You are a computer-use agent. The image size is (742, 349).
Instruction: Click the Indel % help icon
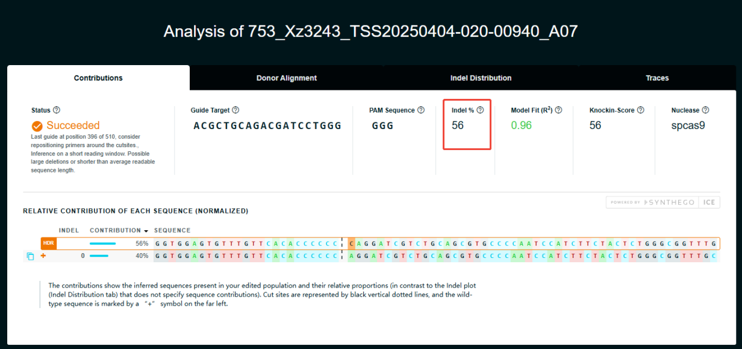point(480,110)
